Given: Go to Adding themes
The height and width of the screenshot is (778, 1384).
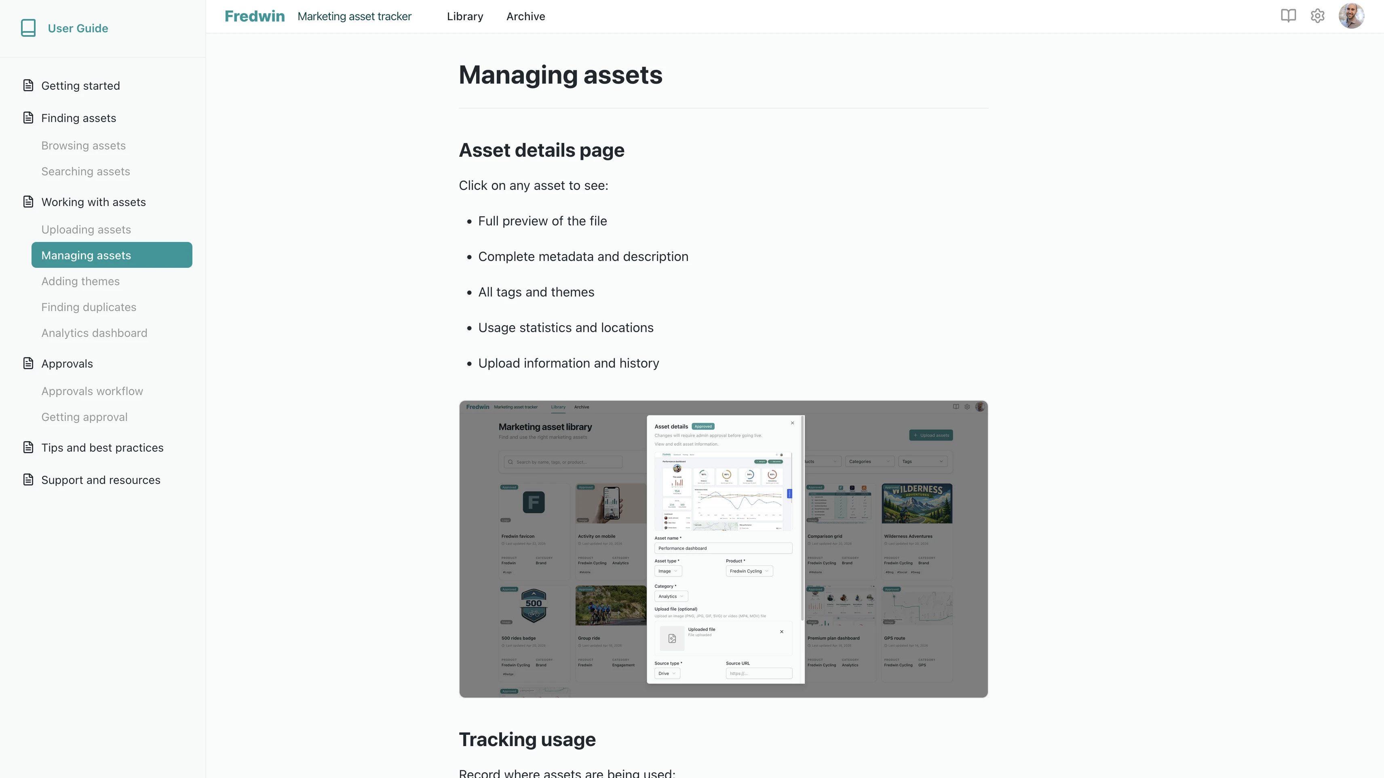Looking at the screenshot, I should click(x=80, y=281).
